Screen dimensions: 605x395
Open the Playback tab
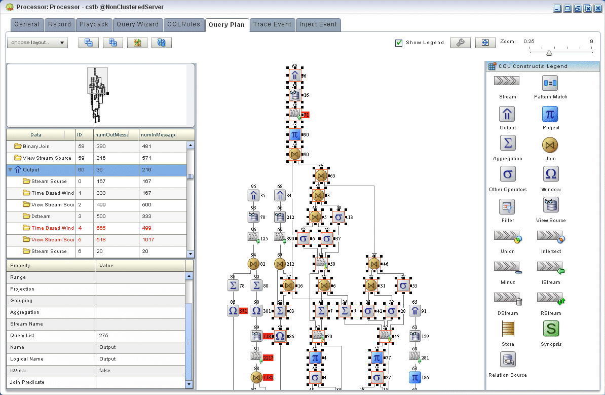point(94,24)
